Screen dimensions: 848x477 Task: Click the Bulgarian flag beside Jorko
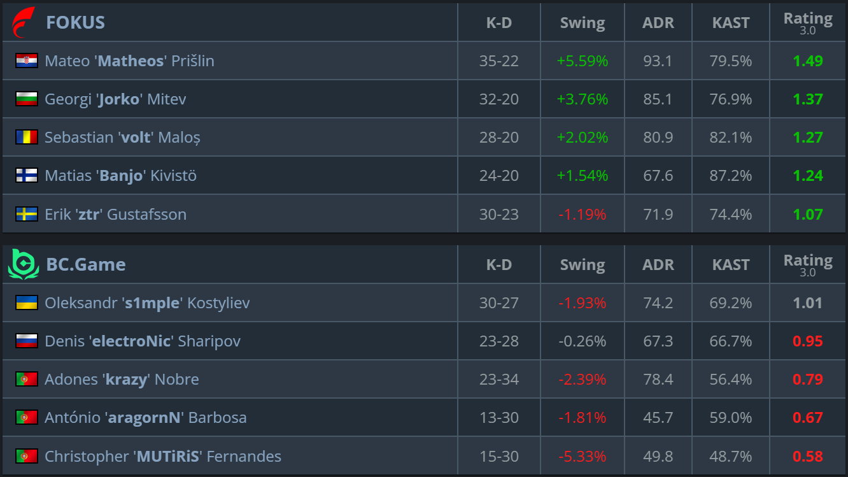[27, 99]
